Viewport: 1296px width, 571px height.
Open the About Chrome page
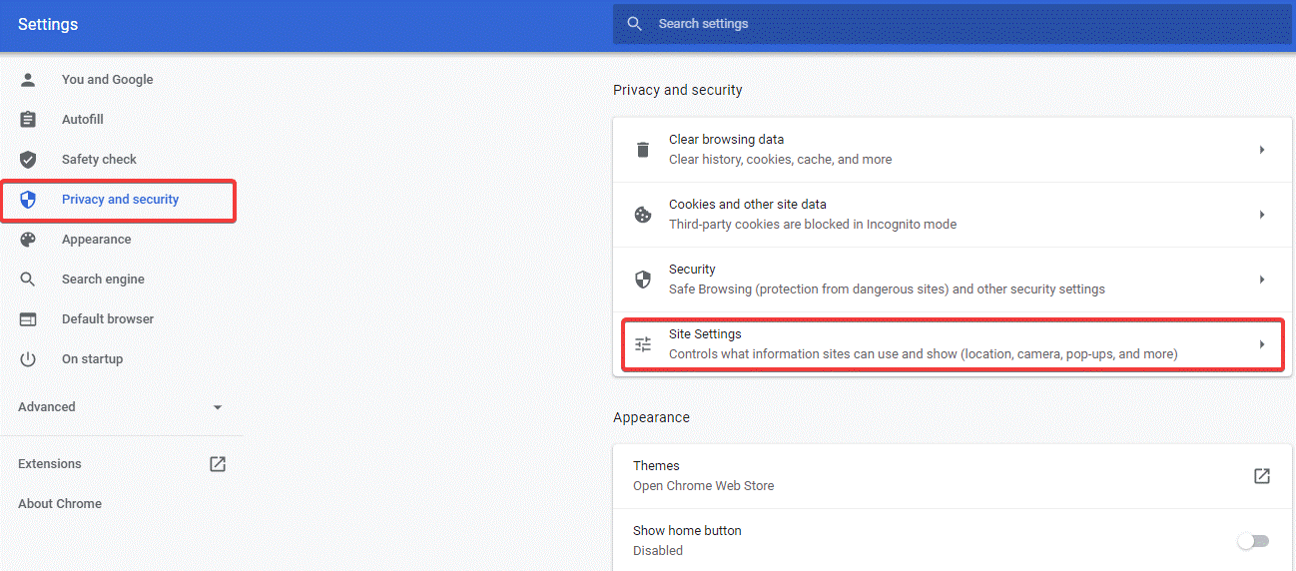pos(60,504)
